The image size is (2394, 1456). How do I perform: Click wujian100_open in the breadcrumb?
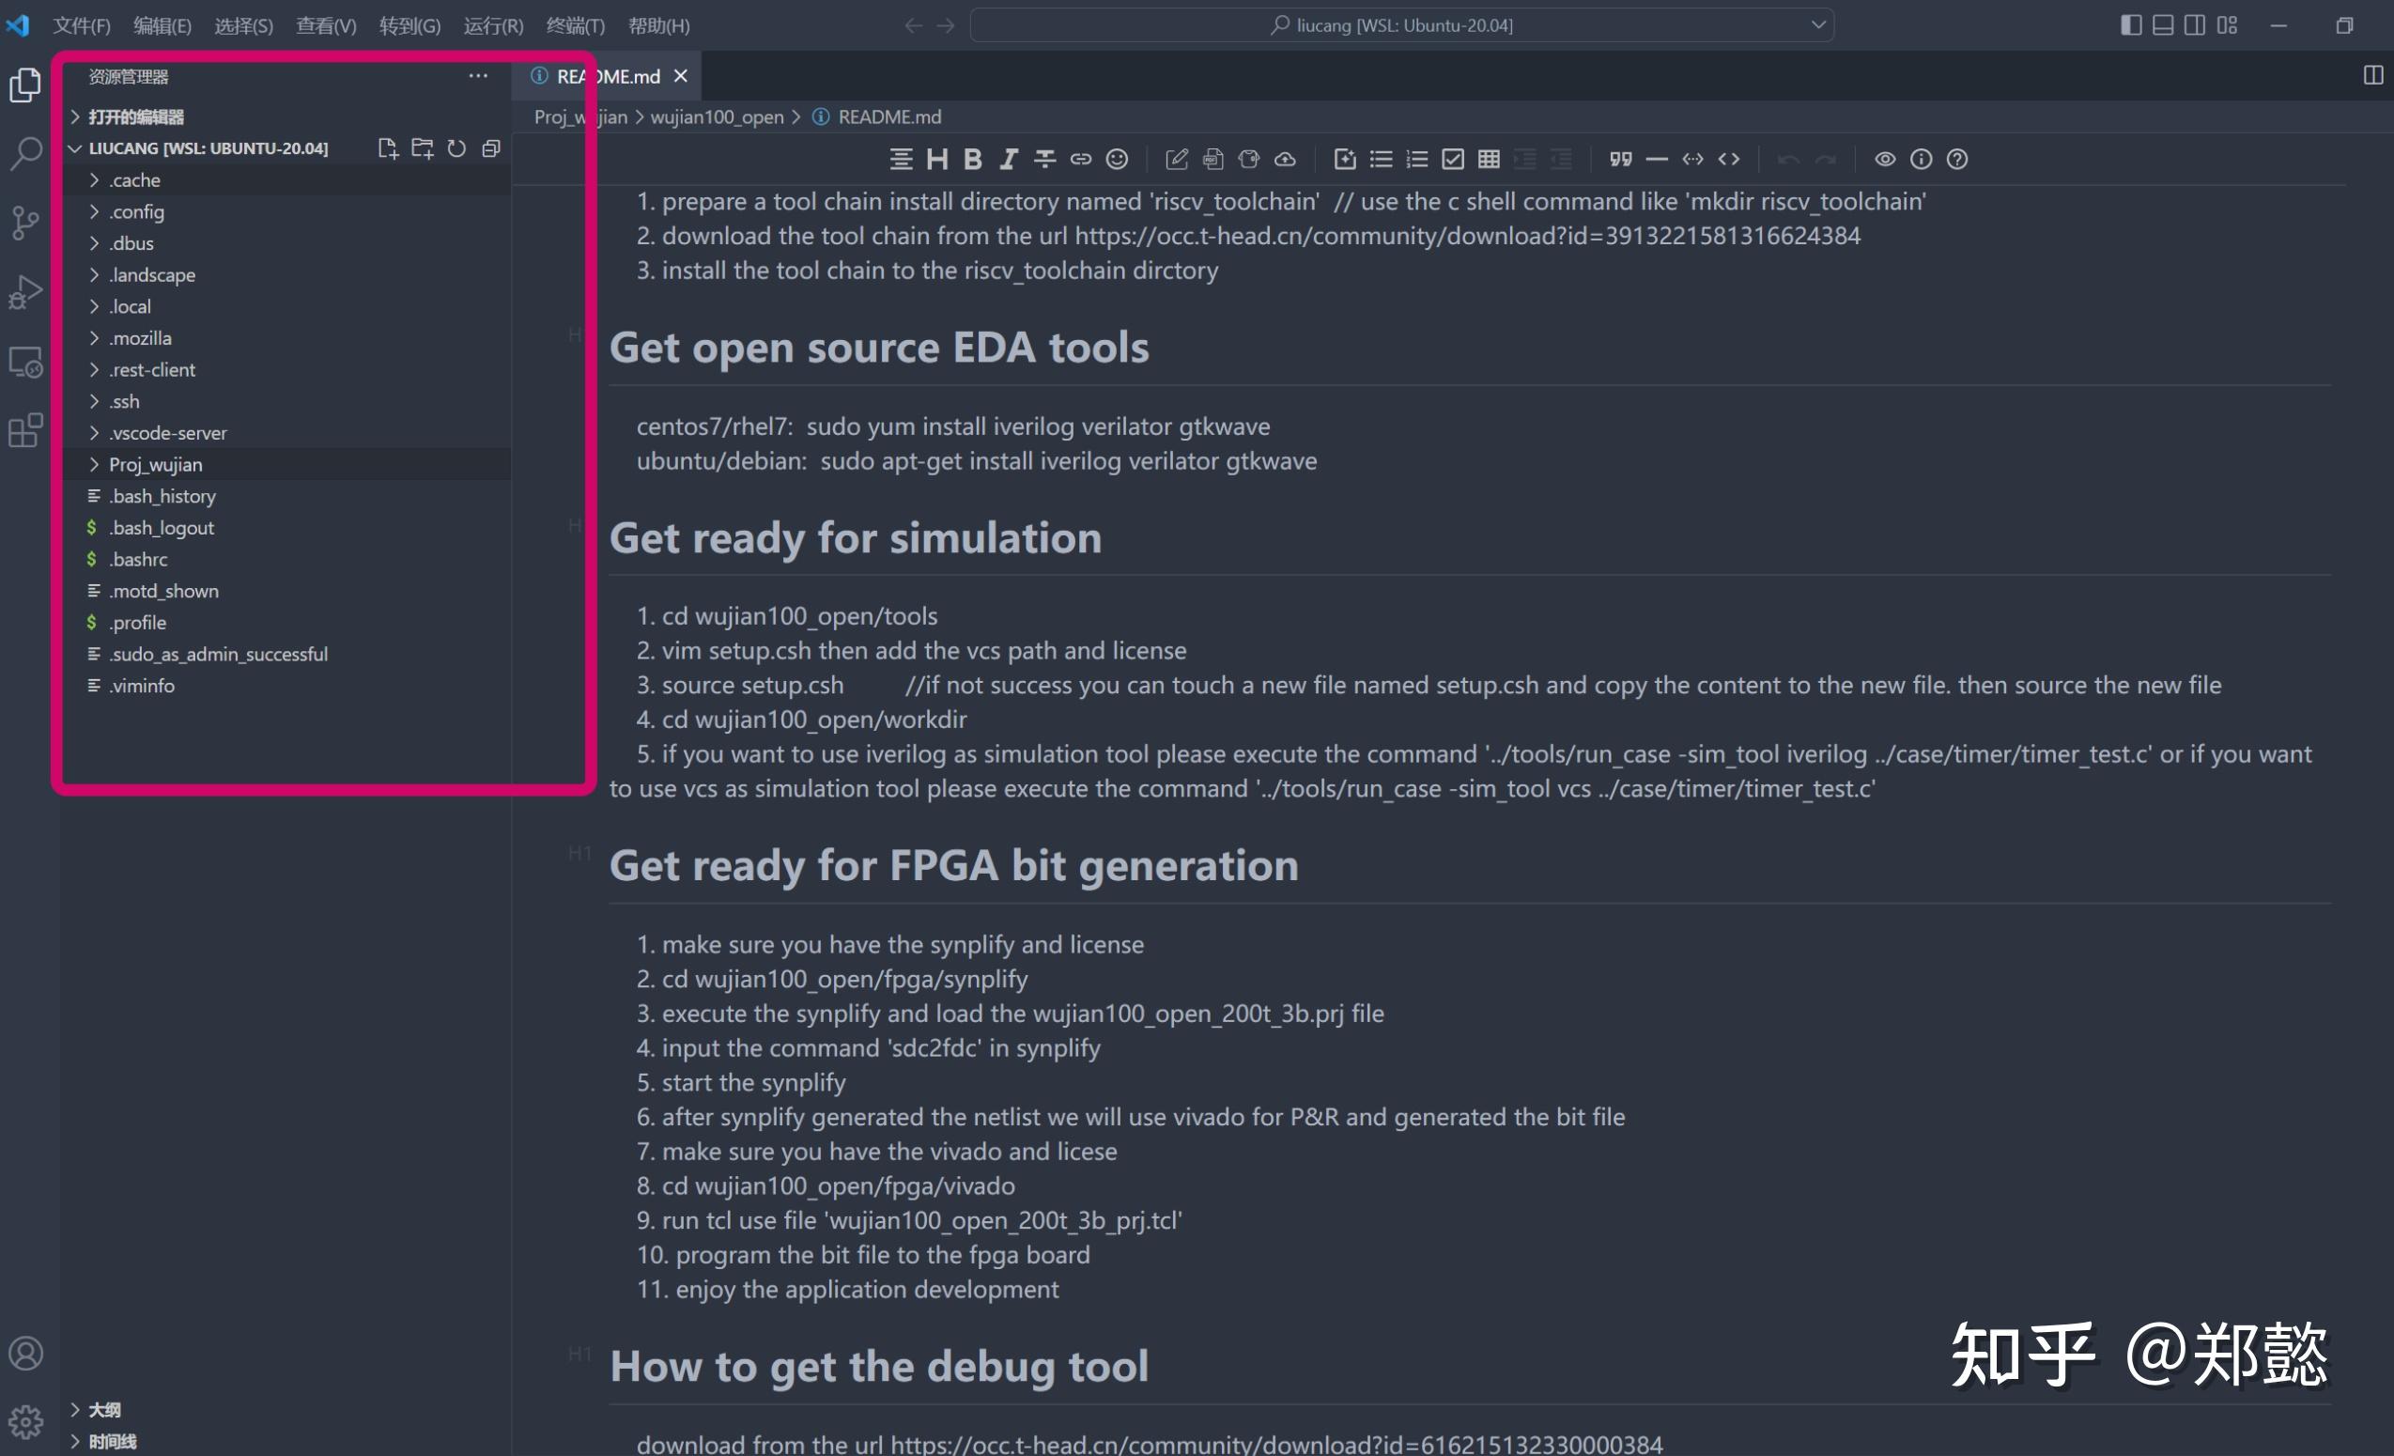pos(716,116)
